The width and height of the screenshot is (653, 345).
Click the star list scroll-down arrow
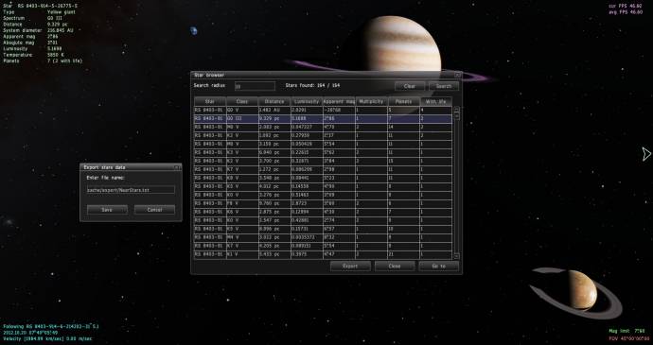456,256
